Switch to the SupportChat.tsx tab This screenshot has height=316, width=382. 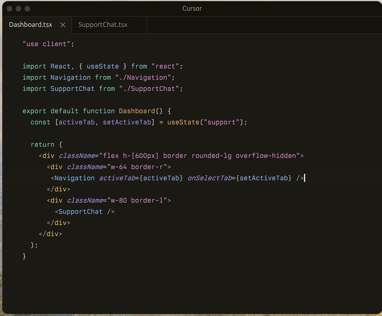point(103,25)
